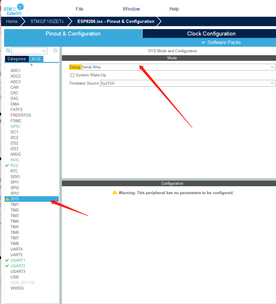276x304 pixels.
Task: Select ADC3 in the peripheral list
Action: click(x=16, y=82)
